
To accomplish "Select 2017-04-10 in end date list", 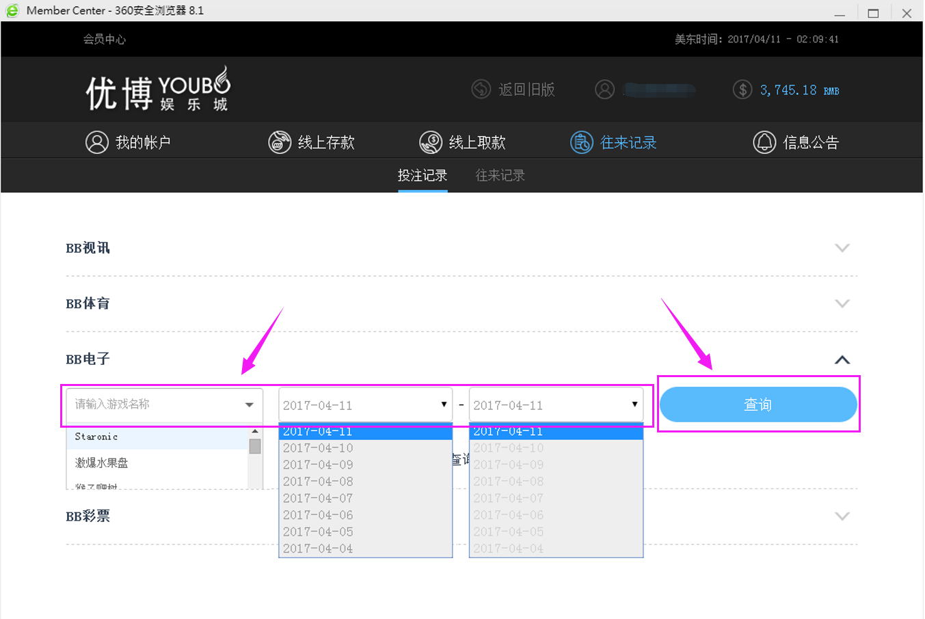I will pyautogui.click(x=556, y=448).
